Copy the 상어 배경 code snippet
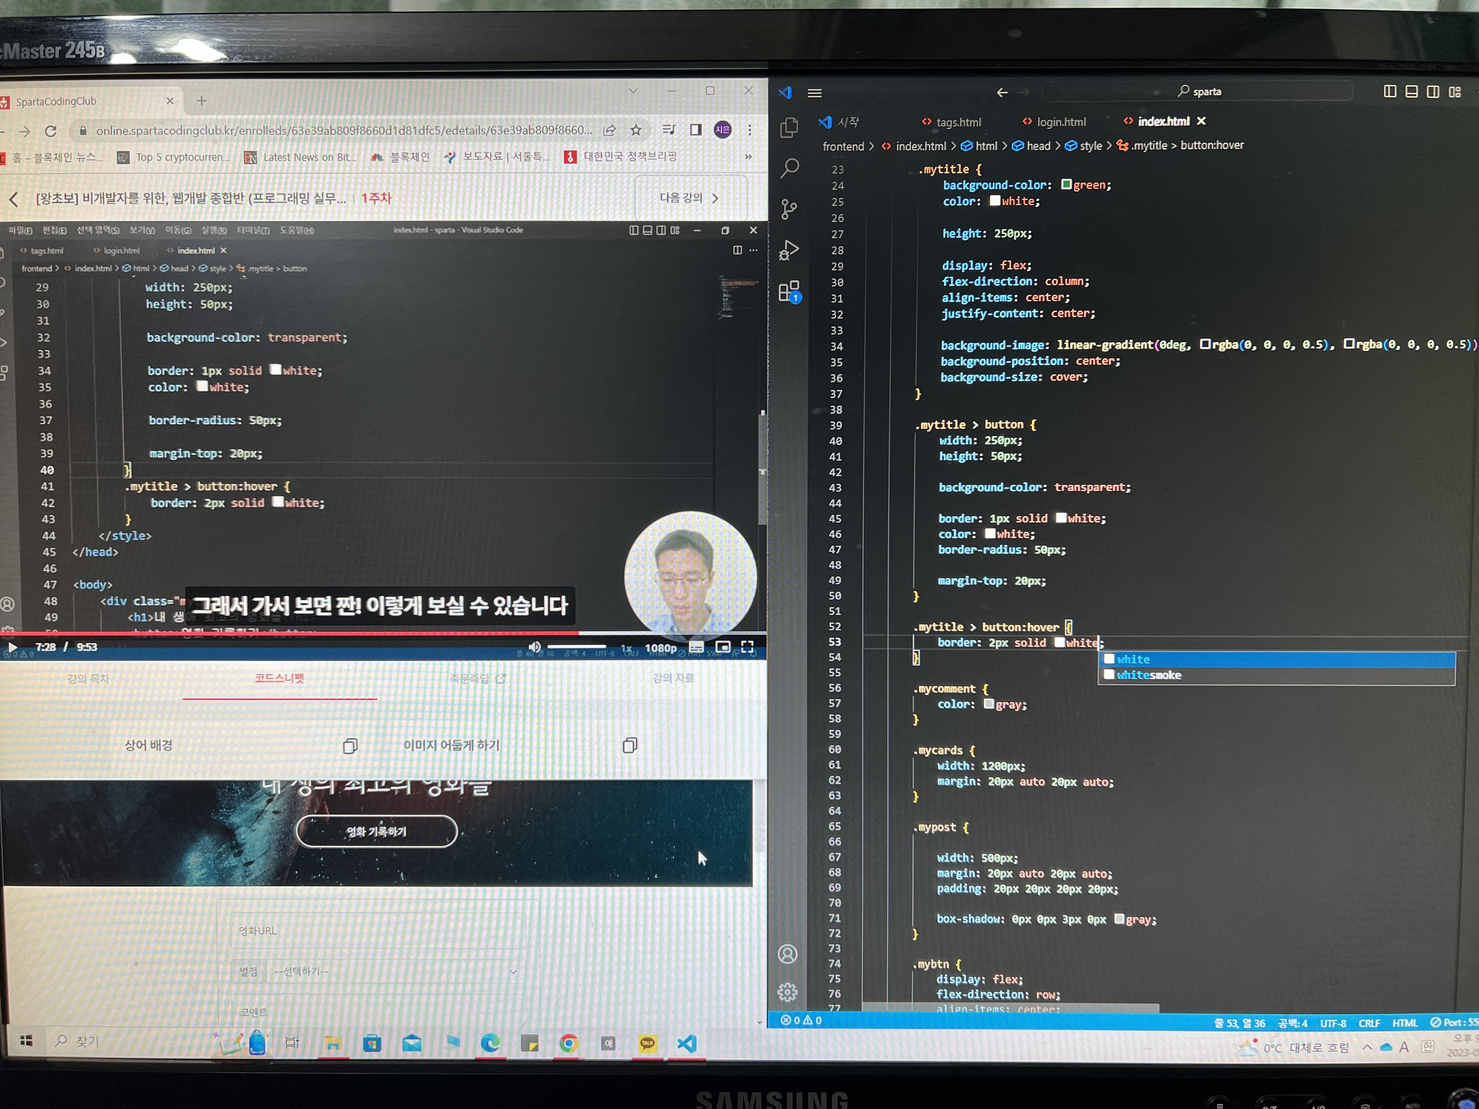Viewport: 1479px width, 1109px height. pyautogui.click(x=350, y=746)
